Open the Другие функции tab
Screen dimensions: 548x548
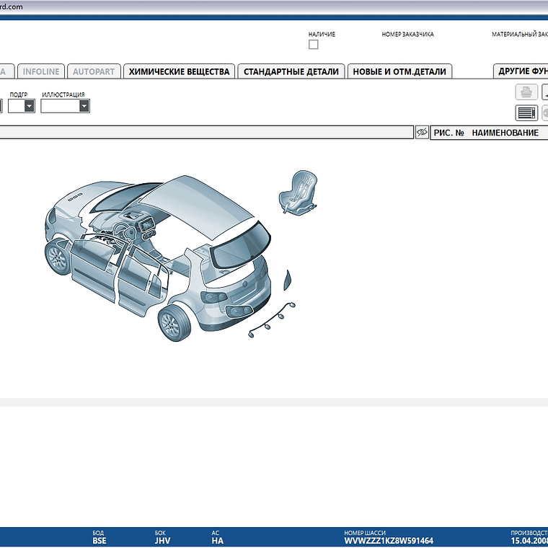(521, 71)
